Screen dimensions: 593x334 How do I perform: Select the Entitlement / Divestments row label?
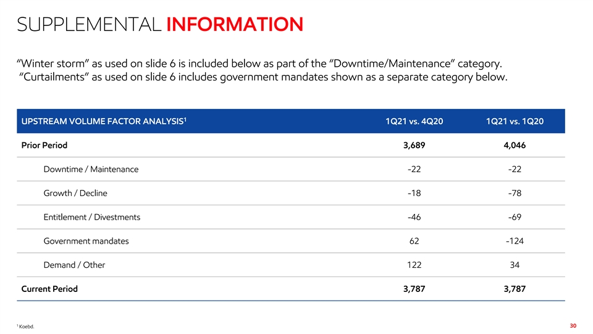[91, 217]
